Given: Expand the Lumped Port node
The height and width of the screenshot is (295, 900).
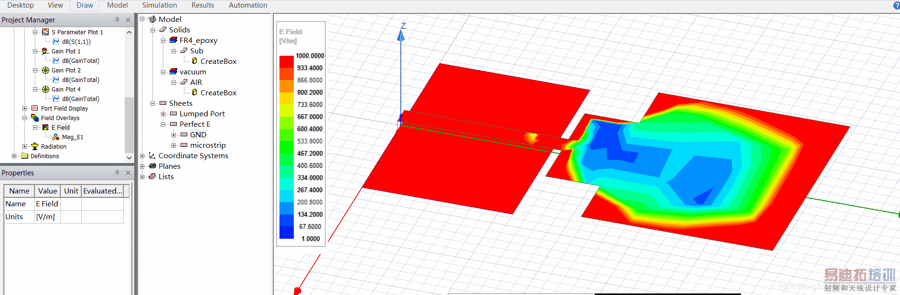Looking at the screenshot, I should (163, 113).
